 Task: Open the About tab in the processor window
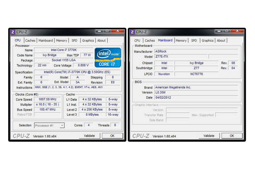pyautogui.click(x=101, y=41)
